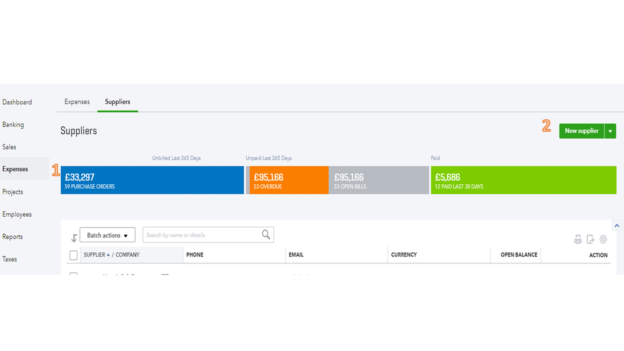This screenshot has height=351, width=624.
Task: Open table settings gear icon
Action: pyautogui.click(x=603, y=240)
